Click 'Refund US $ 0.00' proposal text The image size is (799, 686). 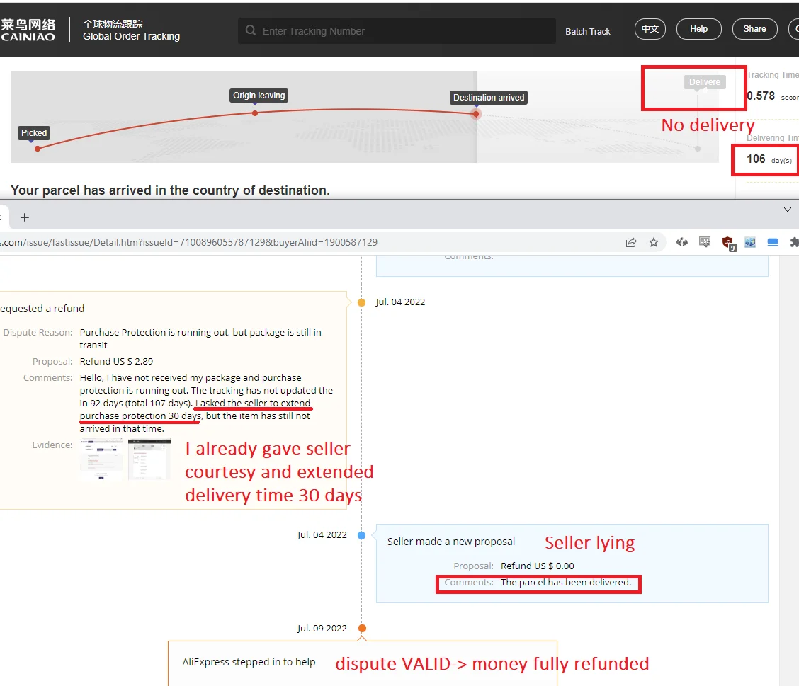pyautogui.click(x=538, y=566)
